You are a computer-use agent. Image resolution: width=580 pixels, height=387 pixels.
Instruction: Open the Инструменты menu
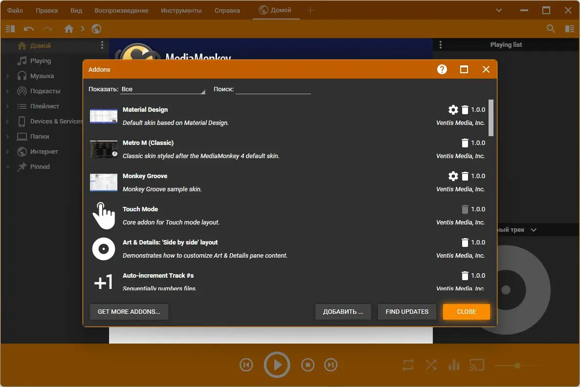(x=181, y=10)
